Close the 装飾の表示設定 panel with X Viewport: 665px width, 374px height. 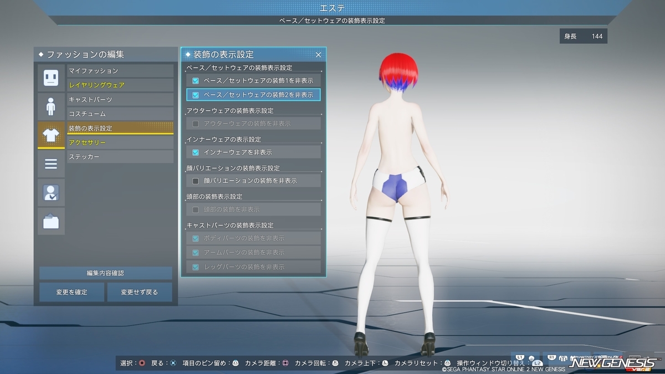pos(319,54)
